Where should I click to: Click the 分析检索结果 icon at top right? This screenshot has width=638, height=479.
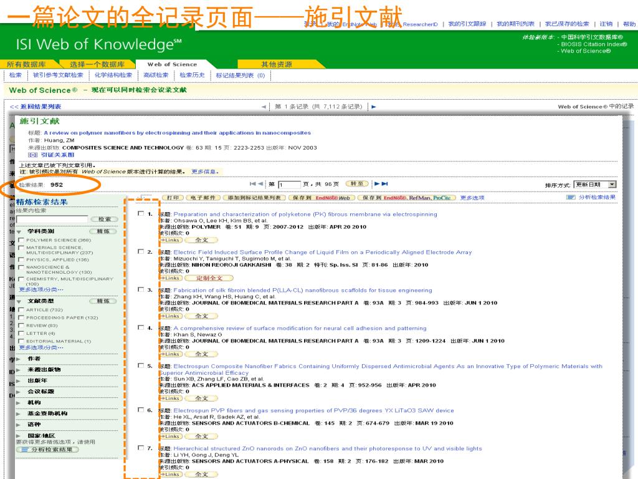tap(571, 197)
